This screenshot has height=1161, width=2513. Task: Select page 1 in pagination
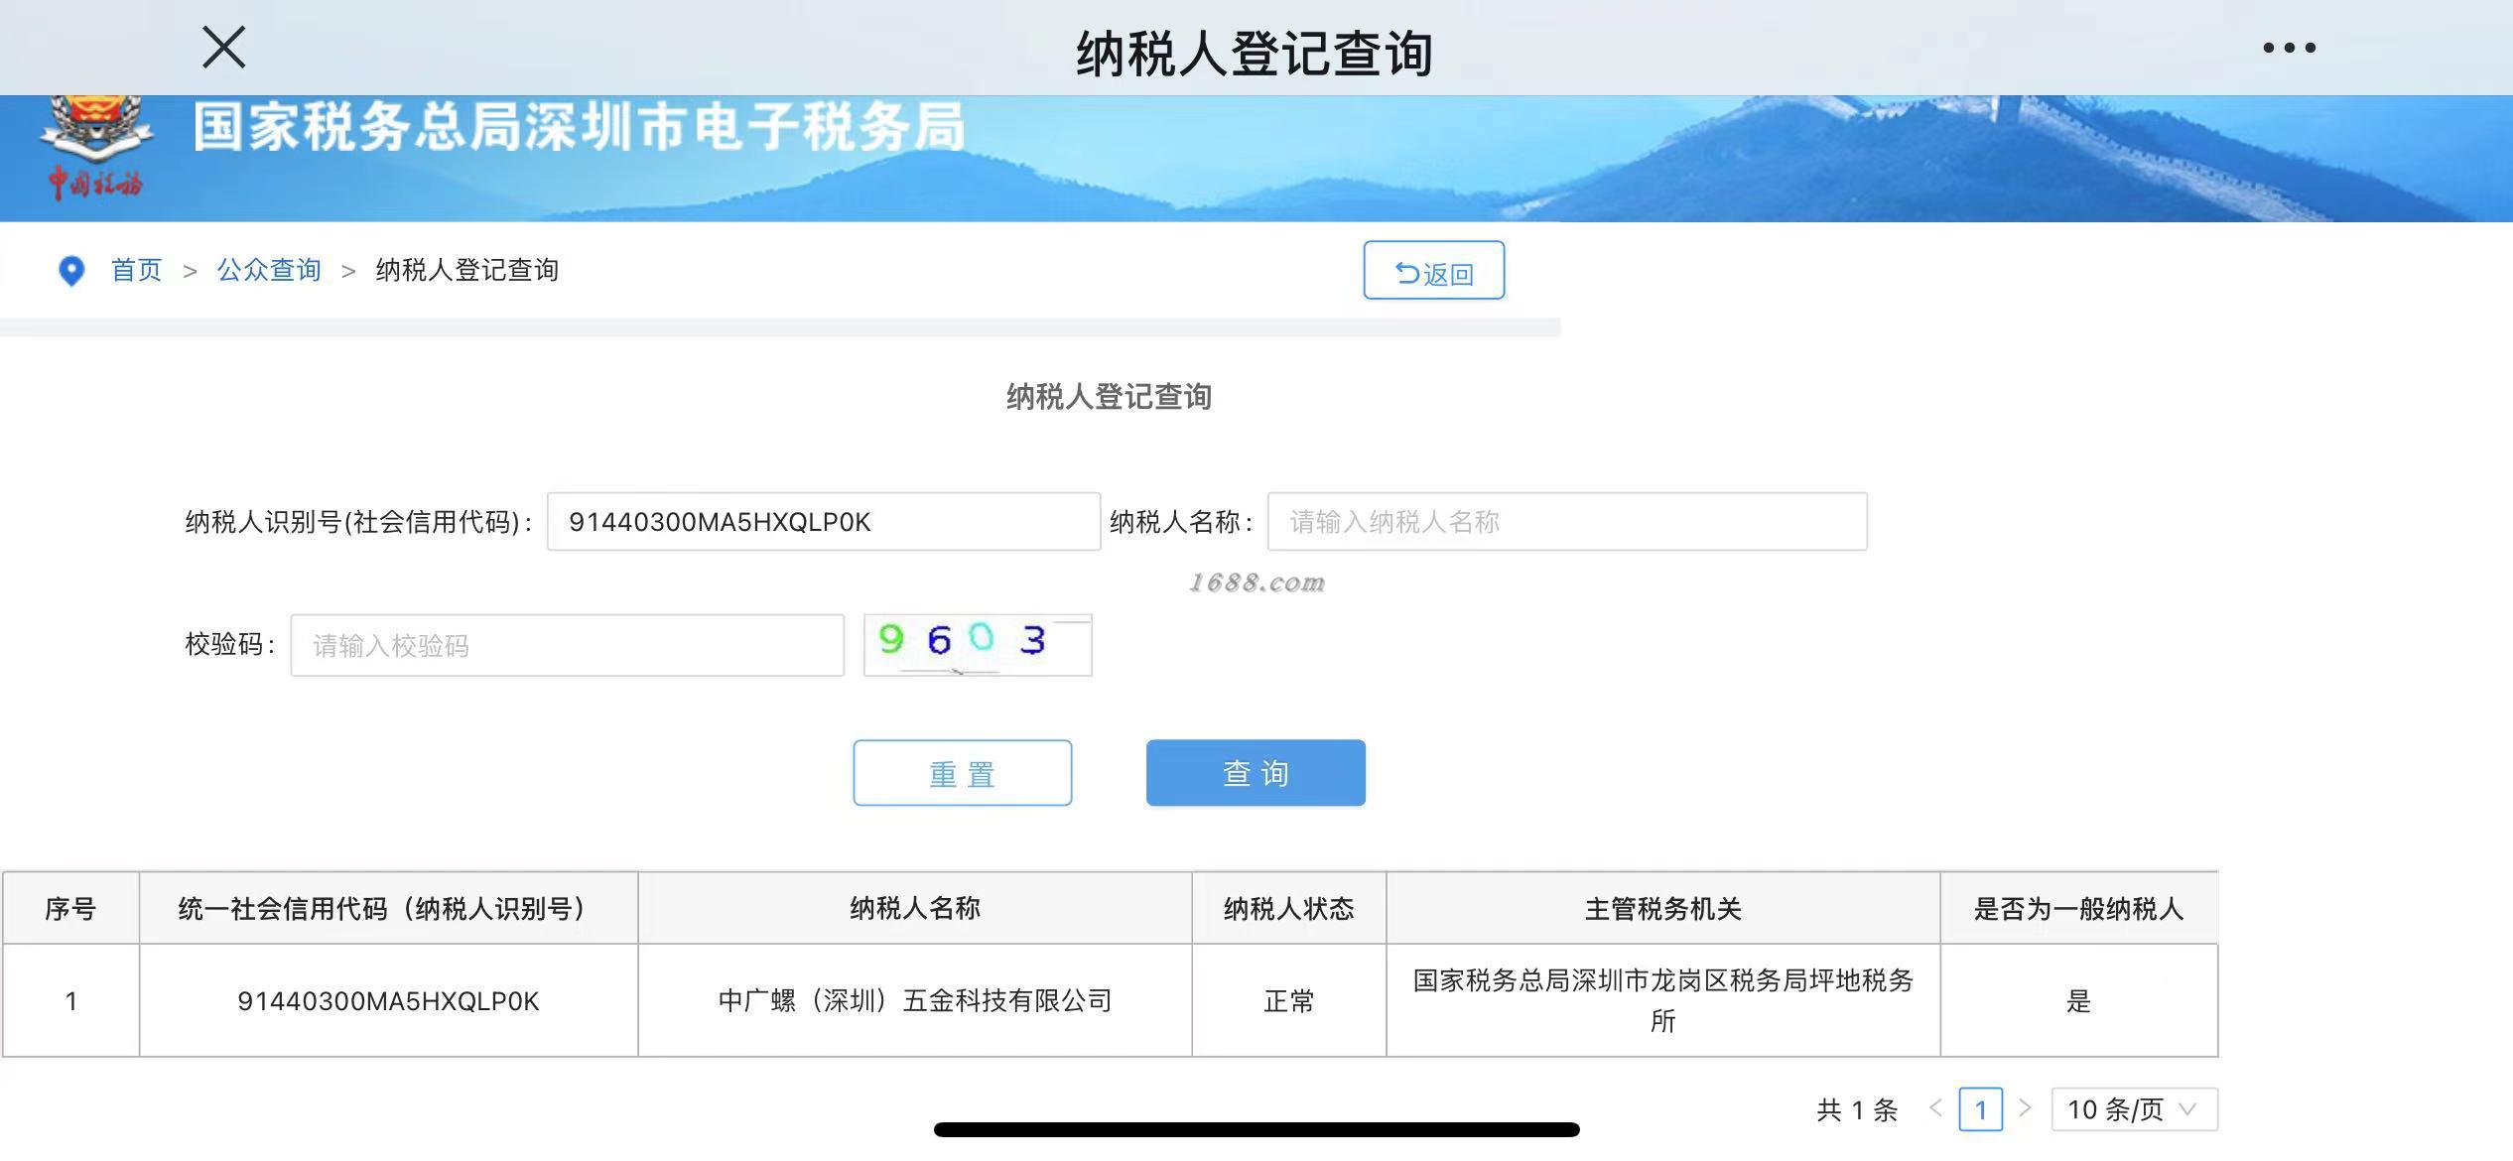point(1980,1109)
